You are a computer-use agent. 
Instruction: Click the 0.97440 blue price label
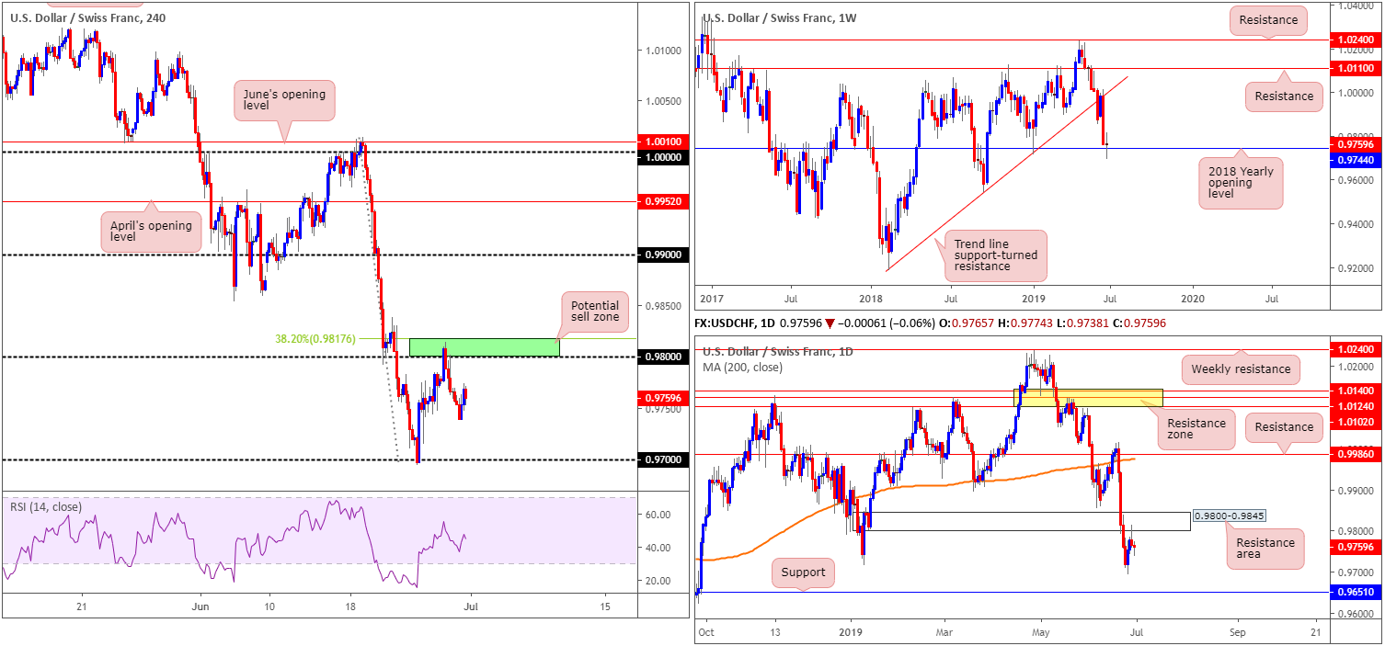1356,159
